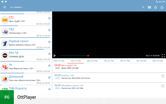Select Домашний in channel list
Viewport: 166px width, 104px height.
pyautogui.click(x=16, y=77)
